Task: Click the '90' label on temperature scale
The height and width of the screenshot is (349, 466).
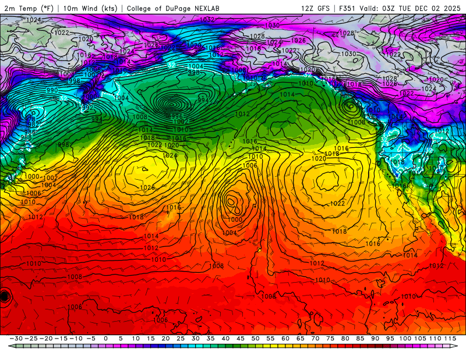Action: tap(375, 339)
